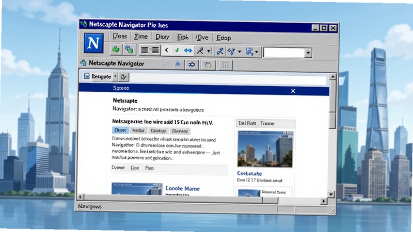413x232 pixels.
Task: Click the Mevigows status bar text
Action: 90,207
